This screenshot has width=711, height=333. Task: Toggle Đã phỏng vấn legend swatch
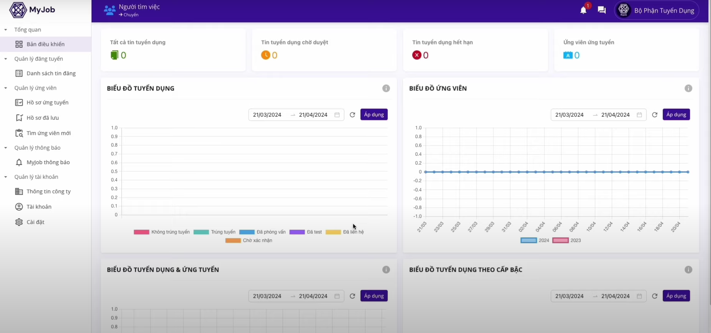coord(247,232)
